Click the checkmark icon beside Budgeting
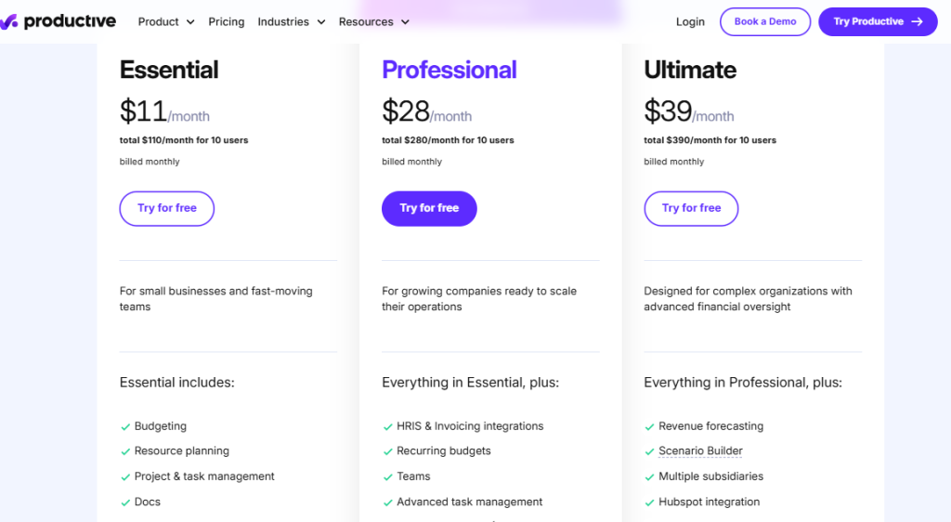The width and height of the screenshot is (951, 522). [125, 427]
